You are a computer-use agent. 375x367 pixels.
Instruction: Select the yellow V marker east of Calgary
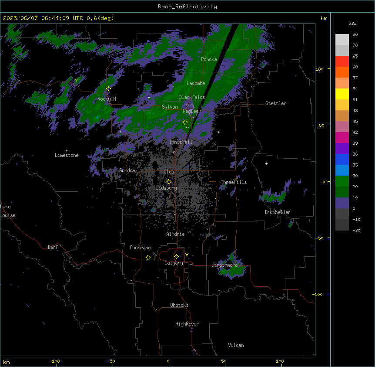coord(187,255)
